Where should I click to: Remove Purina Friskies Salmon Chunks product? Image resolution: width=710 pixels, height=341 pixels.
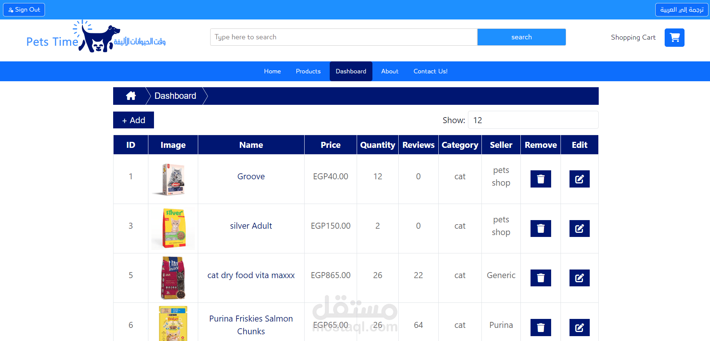click(541, 328)
